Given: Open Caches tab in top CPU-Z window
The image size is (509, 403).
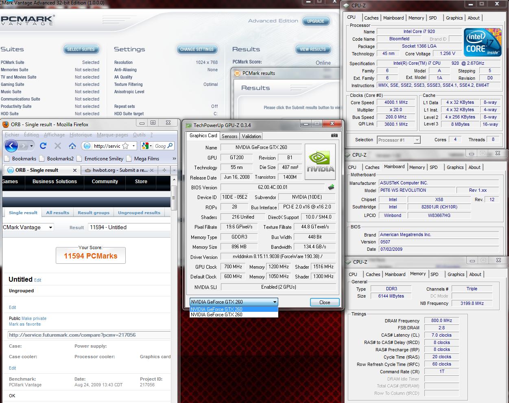Looking at the screenshot, I should [x=371, y=18].
